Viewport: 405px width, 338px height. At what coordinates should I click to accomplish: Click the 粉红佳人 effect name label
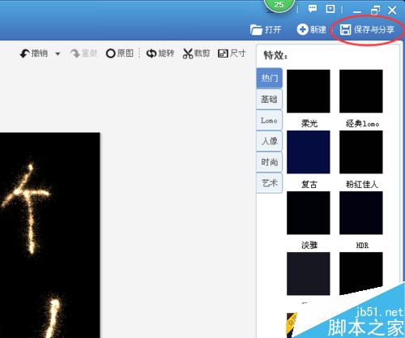click(x=362, y=185)
